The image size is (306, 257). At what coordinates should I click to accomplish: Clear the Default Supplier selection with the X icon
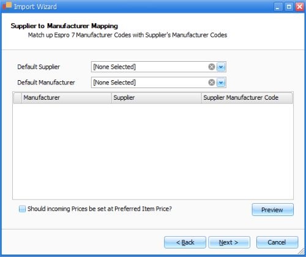pos(212,67)
